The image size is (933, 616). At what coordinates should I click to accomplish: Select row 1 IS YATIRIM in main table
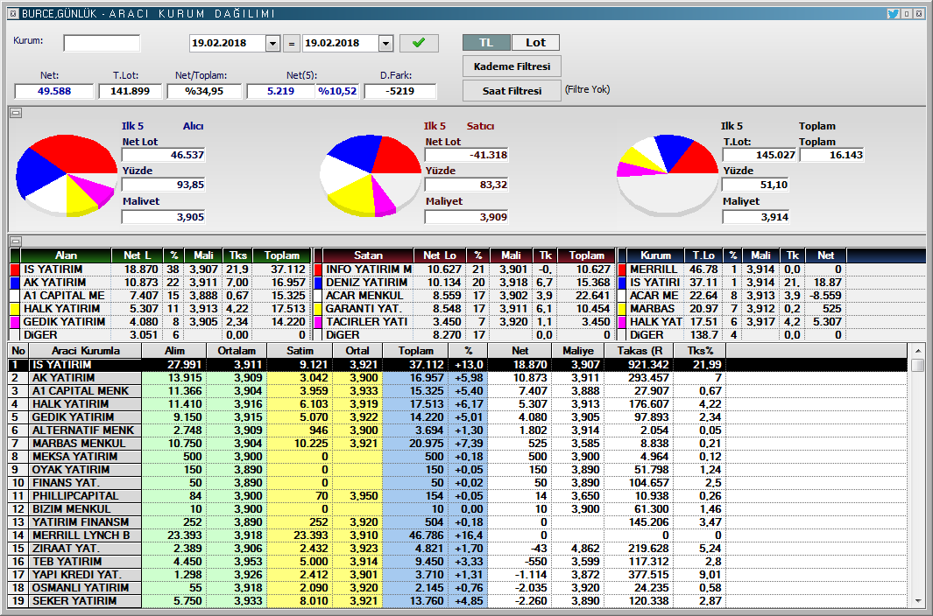pos(458,365)
